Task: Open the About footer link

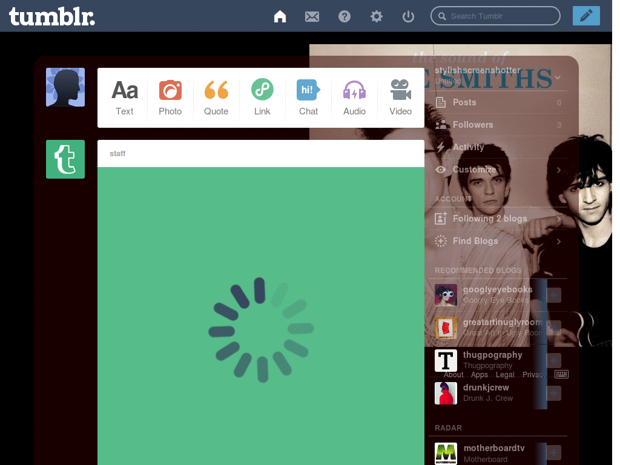Action: pyautogui.click(x=453, y=374)
